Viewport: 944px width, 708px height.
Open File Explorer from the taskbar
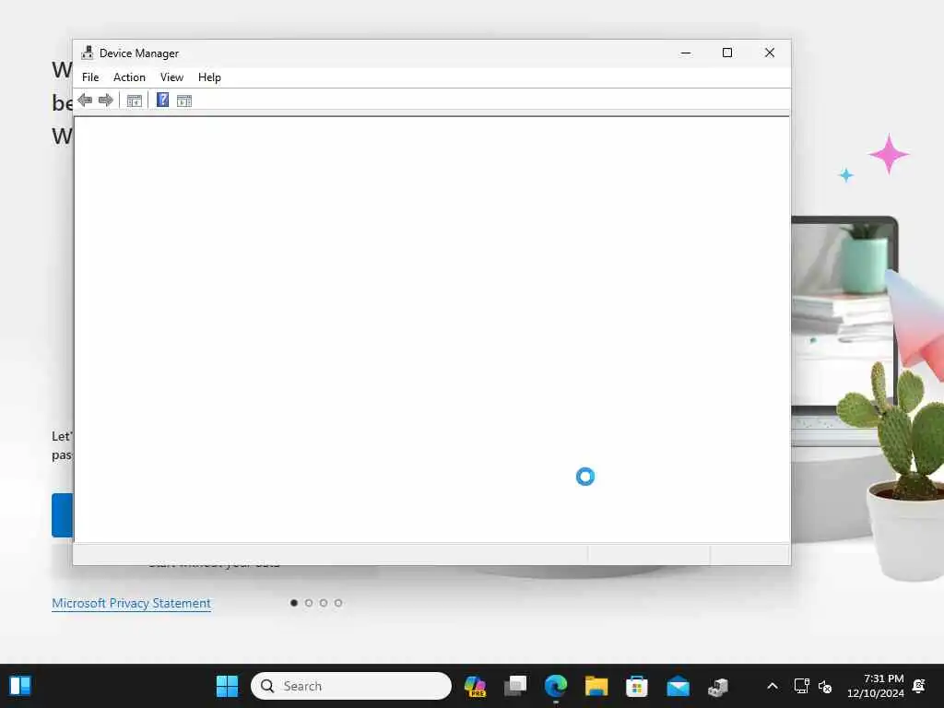pos(596,686)
